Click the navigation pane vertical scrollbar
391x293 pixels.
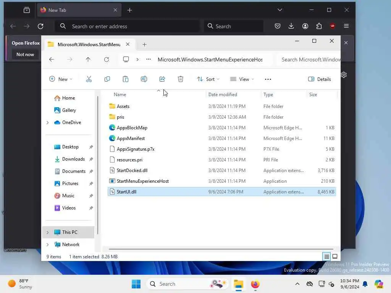(x=98, y=164)
